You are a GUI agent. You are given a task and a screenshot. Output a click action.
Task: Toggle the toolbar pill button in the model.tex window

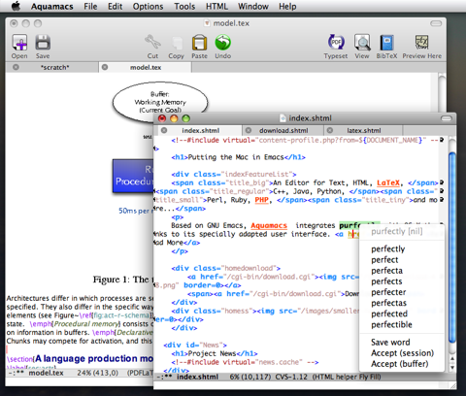pyautogui.click(x=436, y=23)
